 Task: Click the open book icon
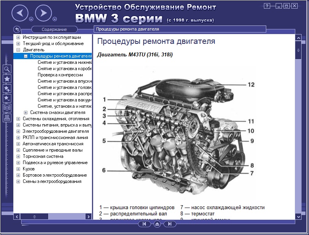(7, 108)
